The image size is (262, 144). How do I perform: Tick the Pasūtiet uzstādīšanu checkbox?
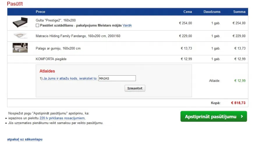[x=38, y=25]
